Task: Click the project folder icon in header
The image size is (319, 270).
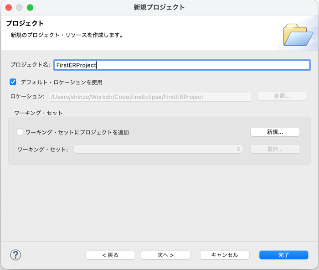Action: (x=298, y=35)
